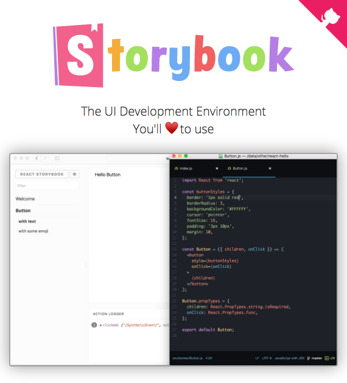
Task: Click the margin: 10 line
Action: [200, 232]
